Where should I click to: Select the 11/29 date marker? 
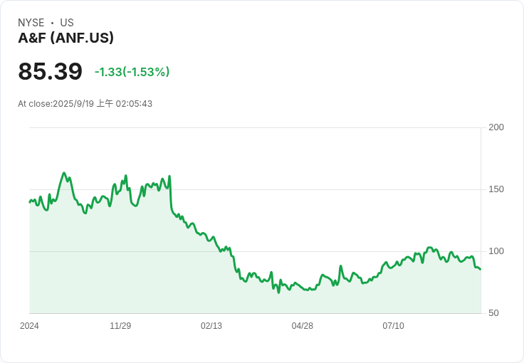(120, 326)
